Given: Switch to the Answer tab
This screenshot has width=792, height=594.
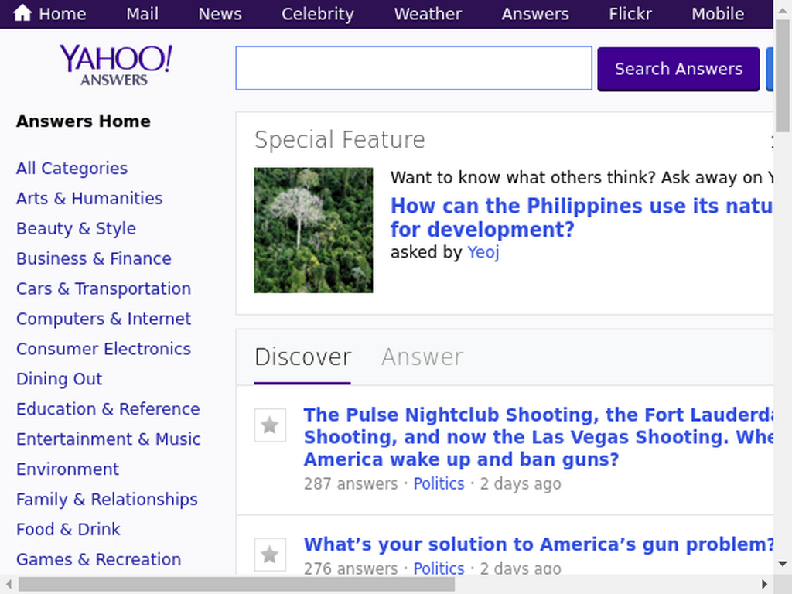Looking at the screenshot, I should coord(422,357).
